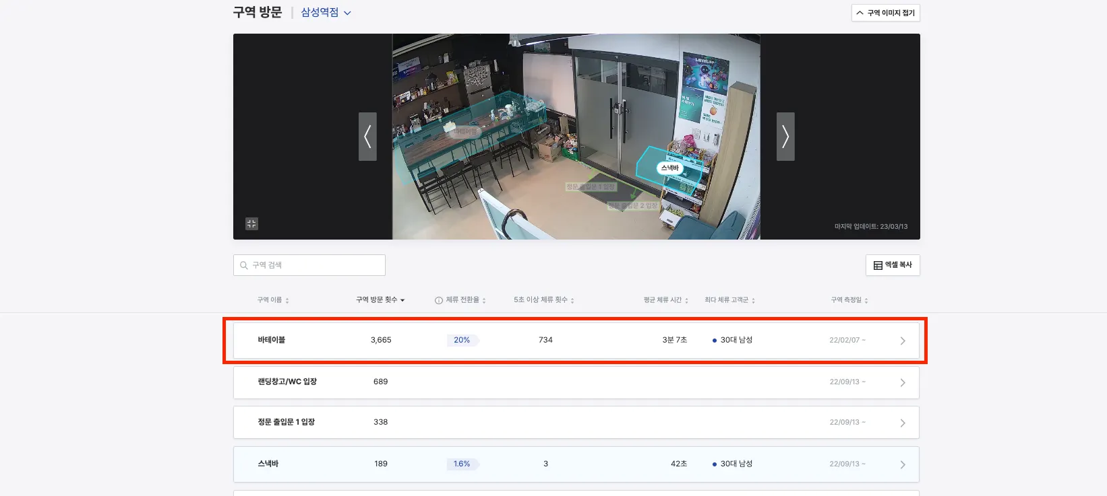
Task: Click the 42초 average dwell time
Action: (679, 464)
